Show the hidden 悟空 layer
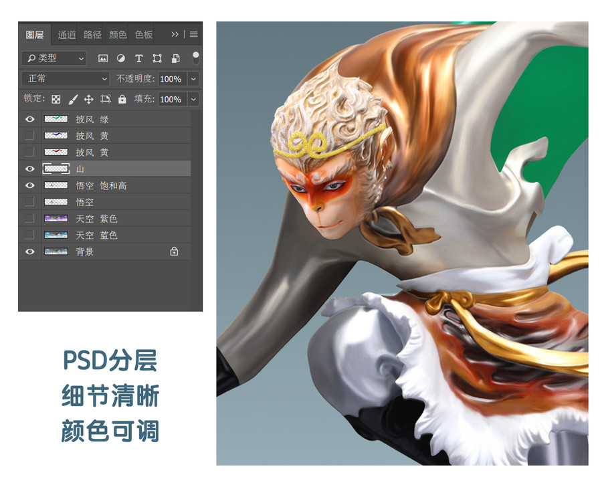This screenshot has width=602, height=493. (29, 201)
